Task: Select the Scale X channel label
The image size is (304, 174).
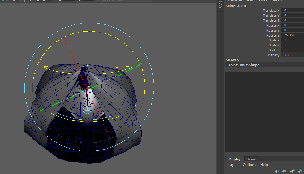Action: coord(274,40)
